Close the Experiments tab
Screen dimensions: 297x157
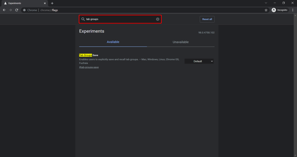(x=45, y=3)
